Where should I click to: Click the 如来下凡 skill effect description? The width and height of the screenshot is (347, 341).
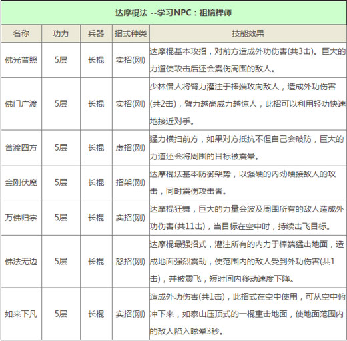pos(248,314)
